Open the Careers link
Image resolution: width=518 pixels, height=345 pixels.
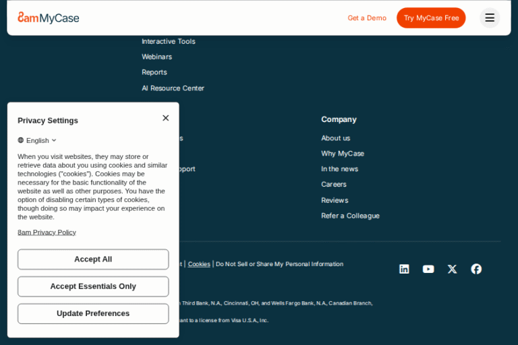pyautogui.click(x=333, y=185)
